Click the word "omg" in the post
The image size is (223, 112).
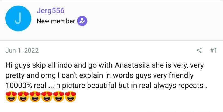[50, 76]
